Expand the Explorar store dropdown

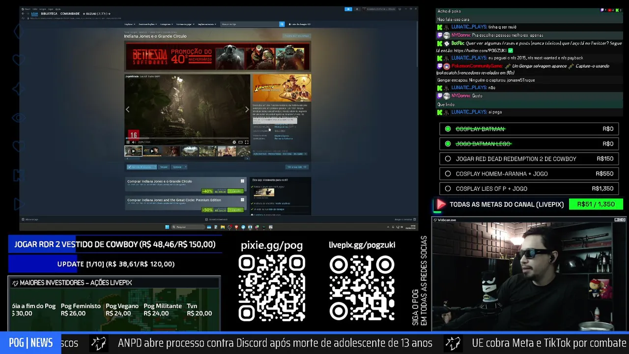tap(129, 24)
